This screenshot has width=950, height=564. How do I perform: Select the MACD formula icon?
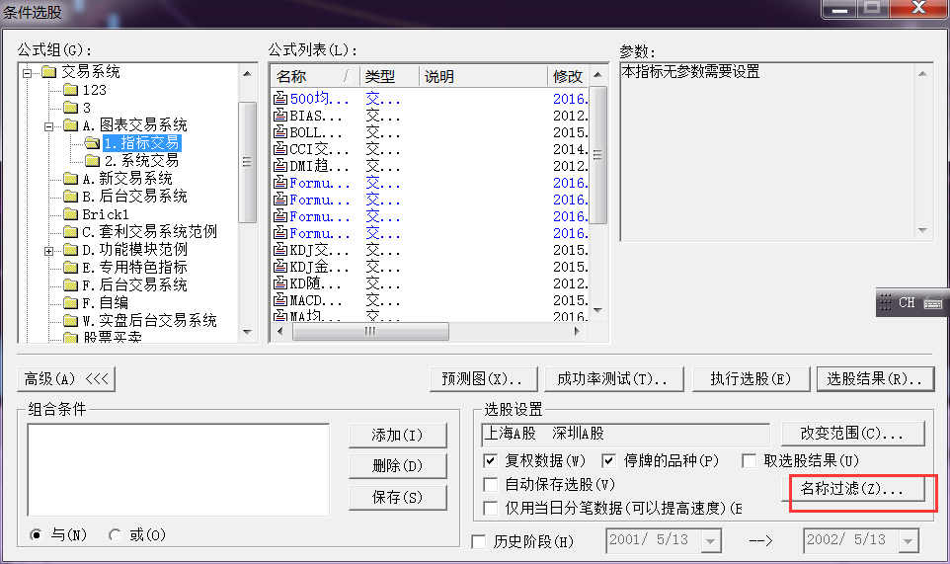point(280,300)
